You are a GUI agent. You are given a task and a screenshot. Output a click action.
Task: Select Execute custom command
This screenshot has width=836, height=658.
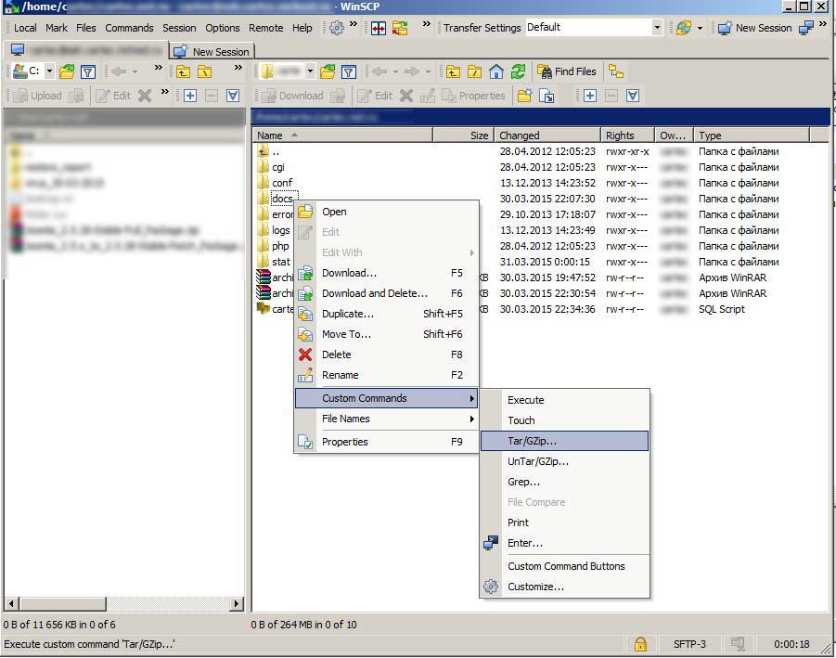(x=565, y=400)
